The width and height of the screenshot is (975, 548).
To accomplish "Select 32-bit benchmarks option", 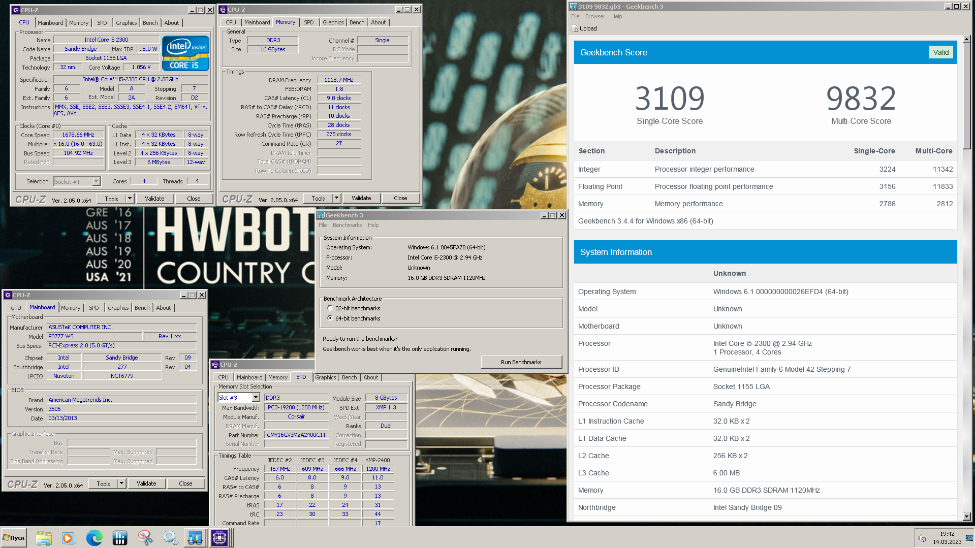I will [330, 308].
